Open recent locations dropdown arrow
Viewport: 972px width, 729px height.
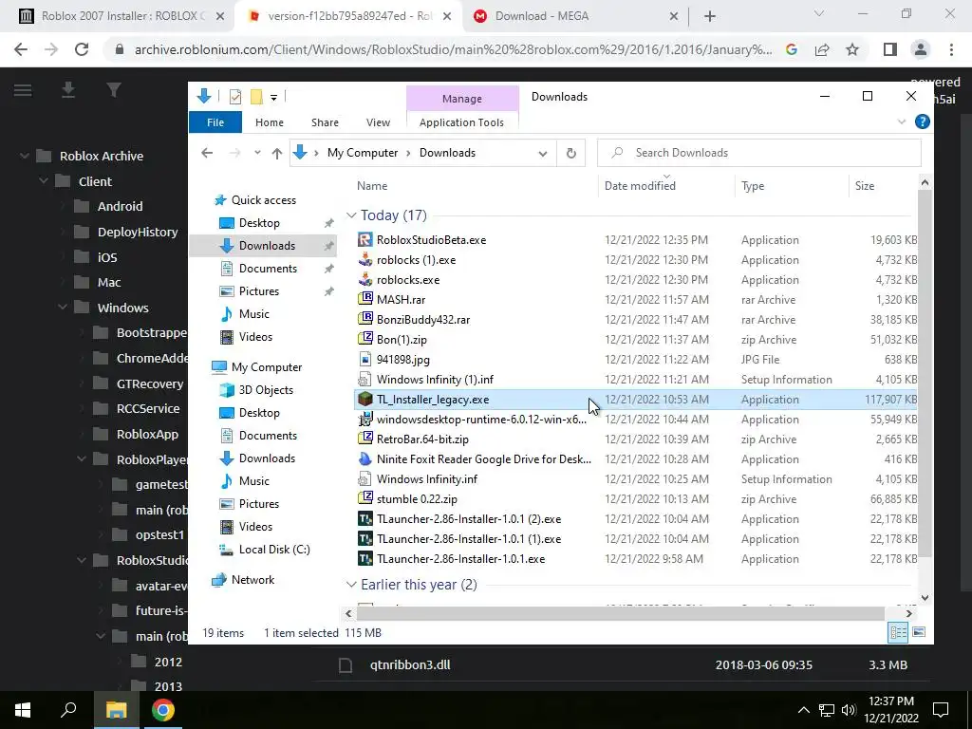tap(257, 153)
